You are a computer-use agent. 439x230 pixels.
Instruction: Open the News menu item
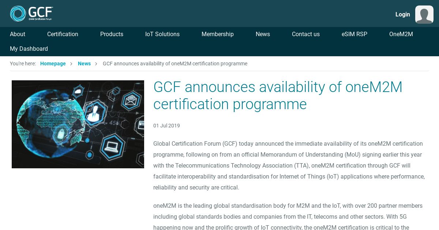point(263,34)
